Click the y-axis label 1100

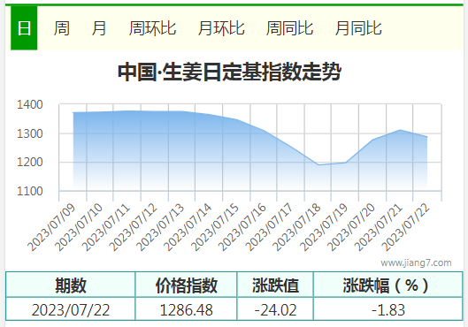[30, 191]
